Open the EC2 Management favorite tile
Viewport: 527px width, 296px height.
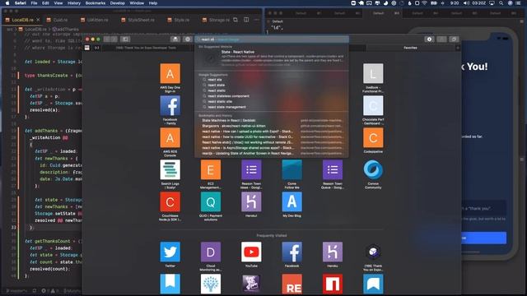click(211, 170)
